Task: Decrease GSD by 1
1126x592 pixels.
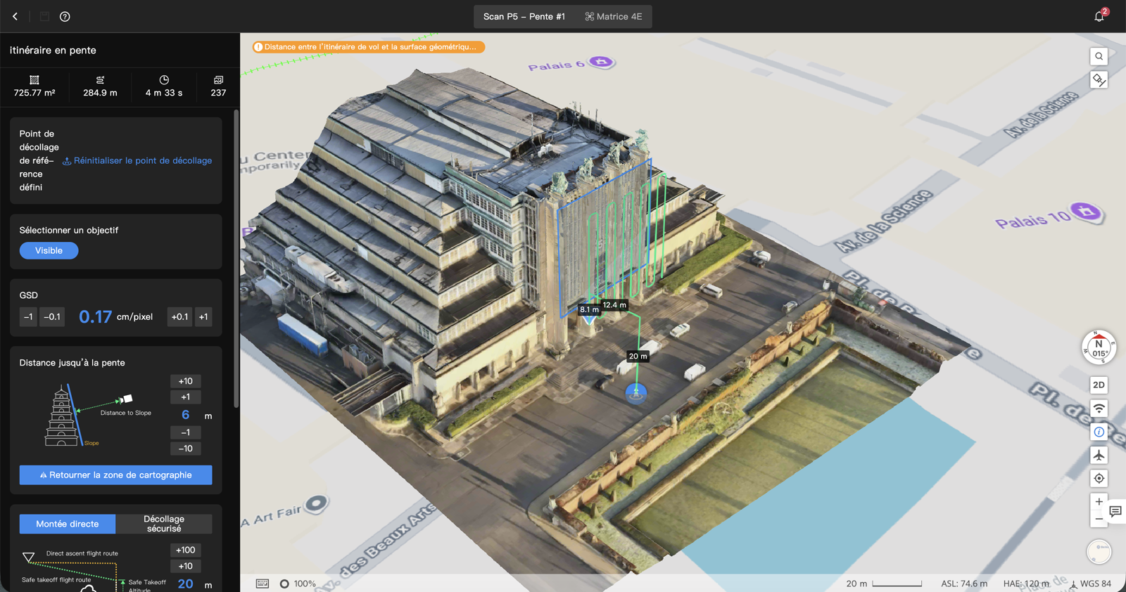Action: [28, 317]
